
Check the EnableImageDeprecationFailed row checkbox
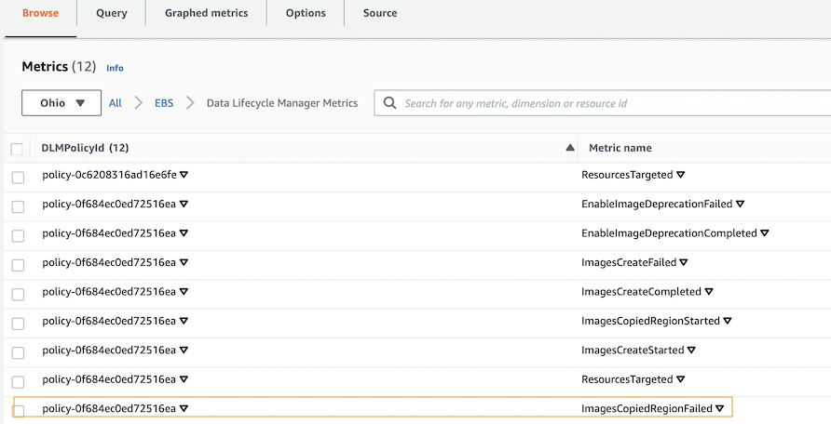[x=18, y=206]
